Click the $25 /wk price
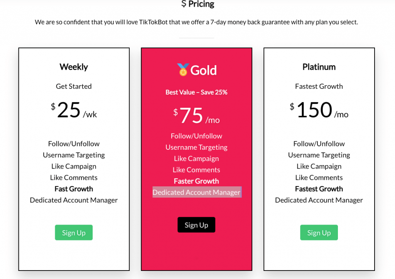The width and height of the screenshot is (395, 279). coord(74,110)
